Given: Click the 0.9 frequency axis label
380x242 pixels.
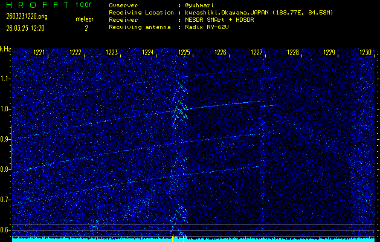Looking at the screenshot, I should point(4,139).
